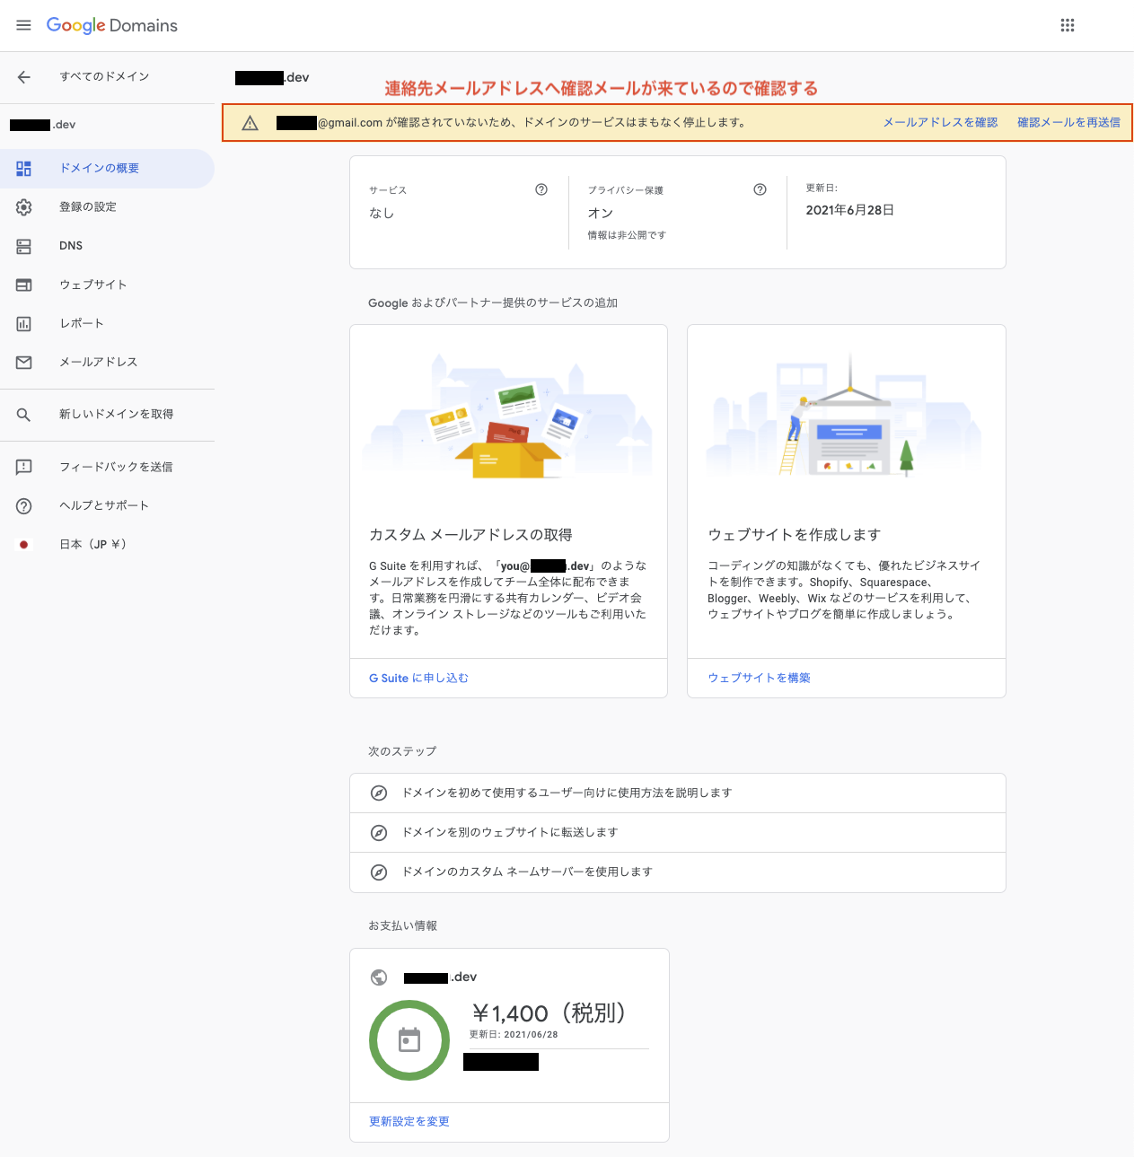Click the DNS server icon
Viewport: 1134px width, 1157px height.
[24, 246]
